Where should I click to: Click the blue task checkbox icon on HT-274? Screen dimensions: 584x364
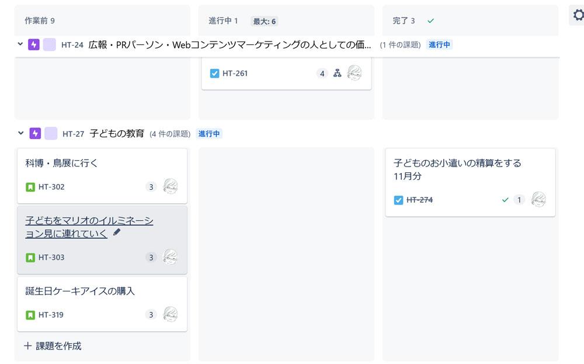coord(398,200)
